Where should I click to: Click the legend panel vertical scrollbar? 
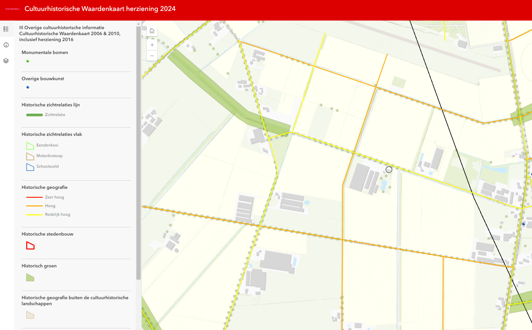click(138, 153)
